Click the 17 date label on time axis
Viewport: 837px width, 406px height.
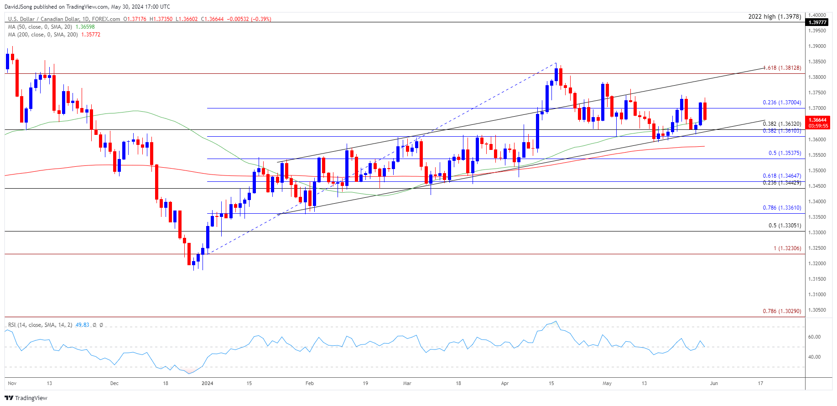pyautogui.click(x=760, y=383)
